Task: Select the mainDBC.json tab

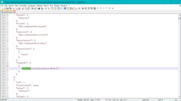Action: click(8, 12)
